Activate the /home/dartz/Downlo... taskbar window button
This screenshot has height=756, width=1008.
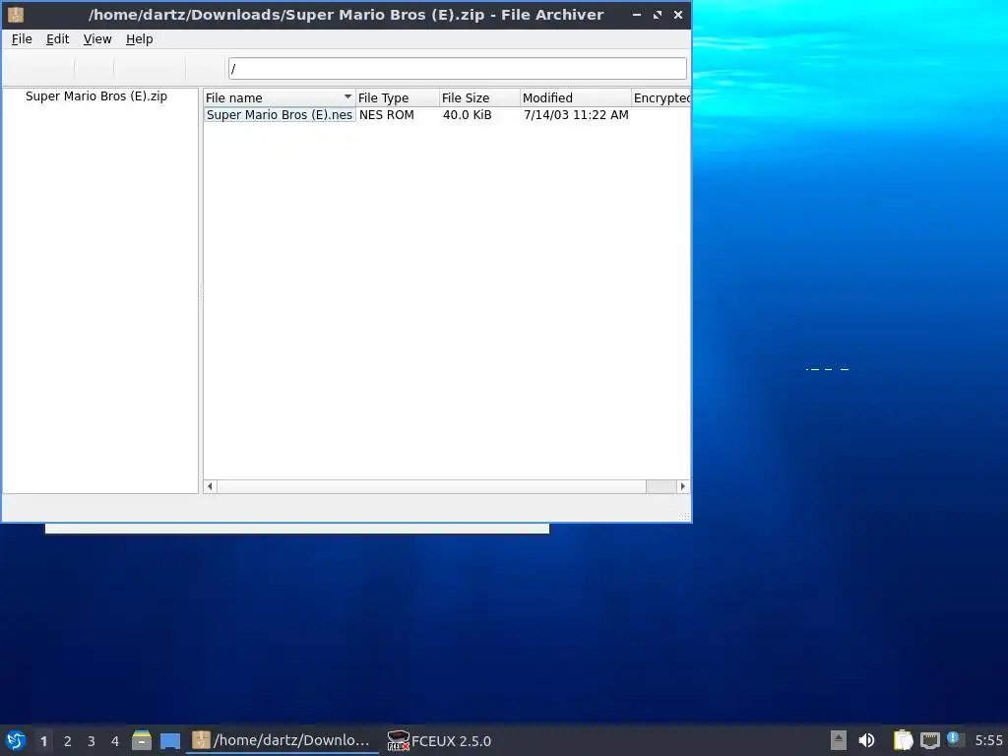click(283, 740)
